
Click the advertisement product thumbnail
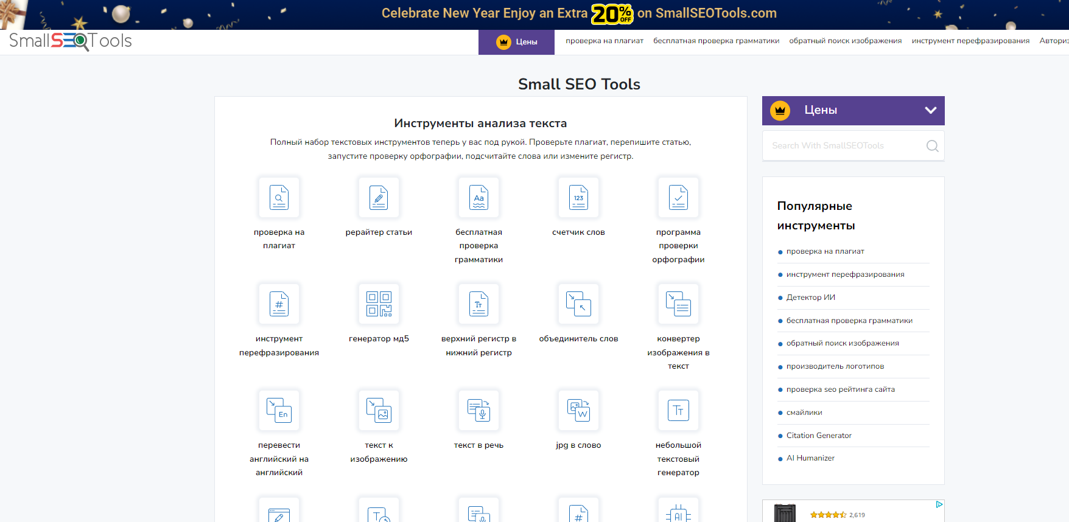tap(785, 513)
